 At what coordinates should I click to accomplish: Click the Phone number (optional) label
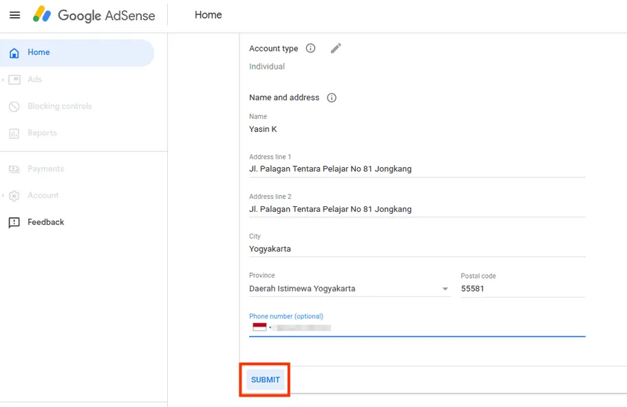(x=286, y=316)
